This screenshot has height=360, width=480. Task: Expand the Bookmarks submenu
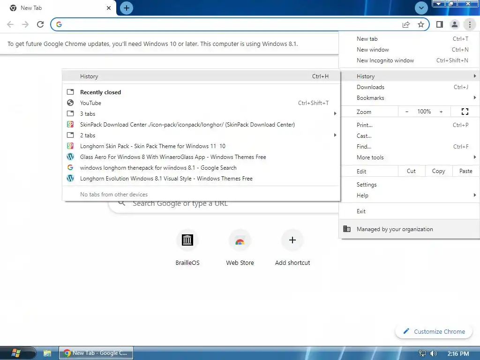click(409, 97)
